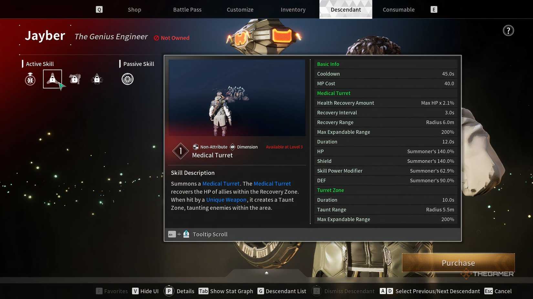Switch to the Battle Pass tab
This screenshot has width=533, height=299.
(187, 10)
